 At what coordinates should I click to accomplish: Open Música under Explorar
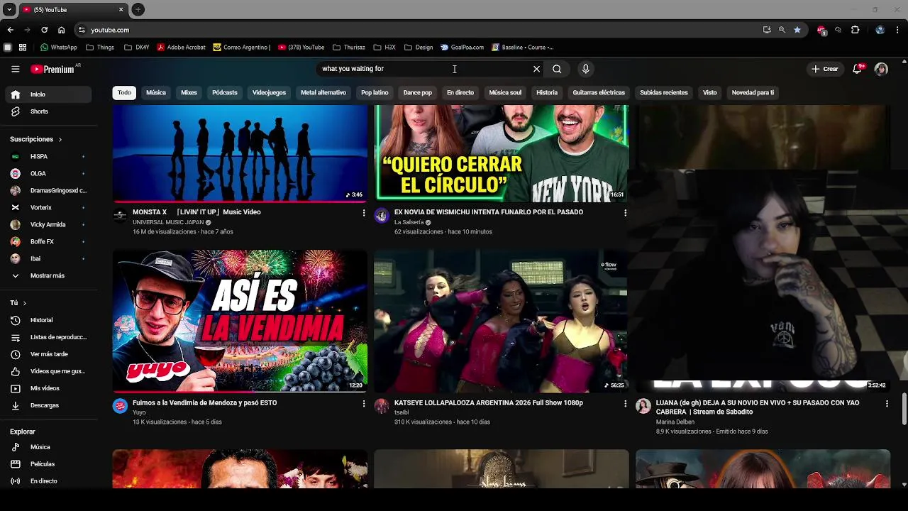click(x=50, y=447)
